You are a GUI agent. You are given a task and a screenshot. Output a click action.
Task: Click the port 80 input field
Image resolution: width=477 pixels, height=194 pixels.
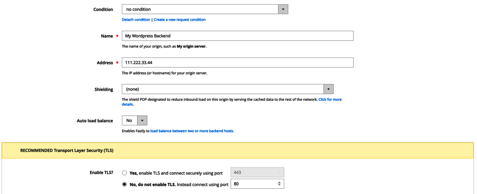[253, 184]
